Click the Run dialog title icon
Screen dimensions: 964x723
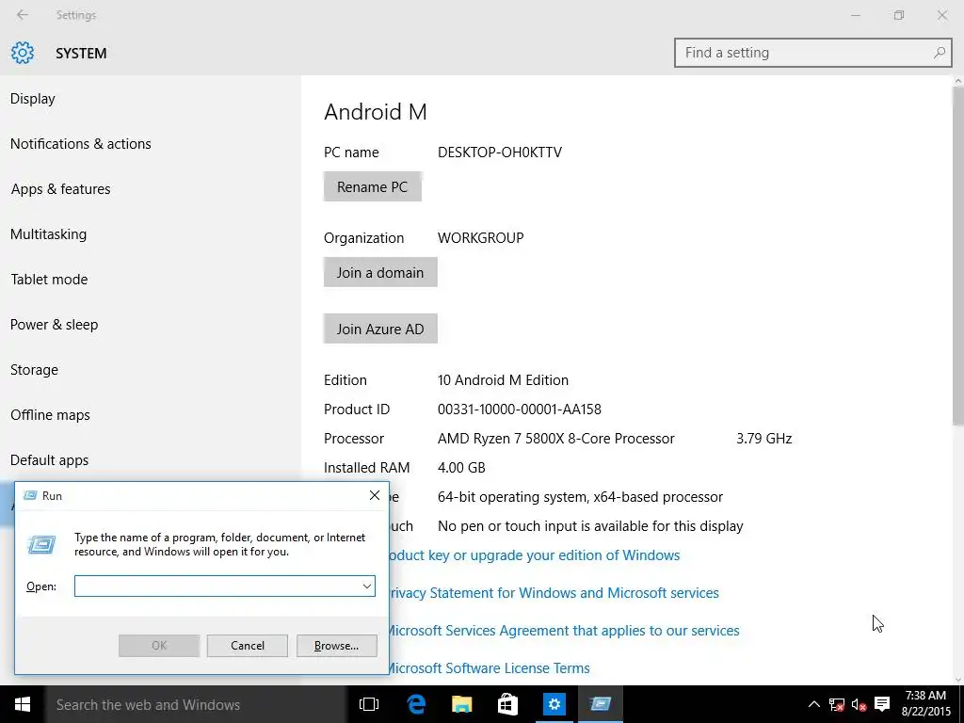(29, 495)
